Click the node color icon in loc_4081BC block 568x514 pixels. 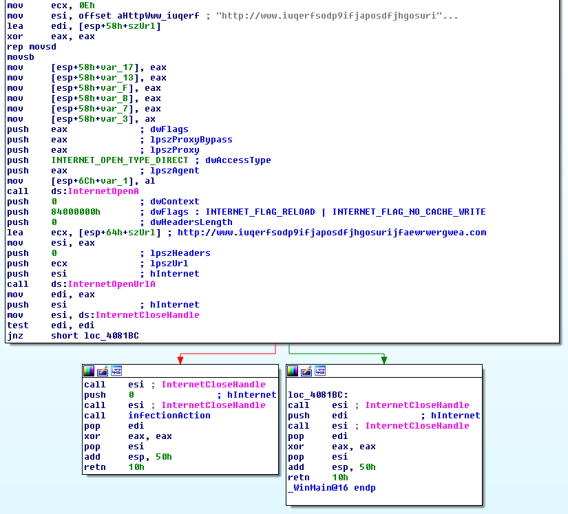[x=293, y=371]
